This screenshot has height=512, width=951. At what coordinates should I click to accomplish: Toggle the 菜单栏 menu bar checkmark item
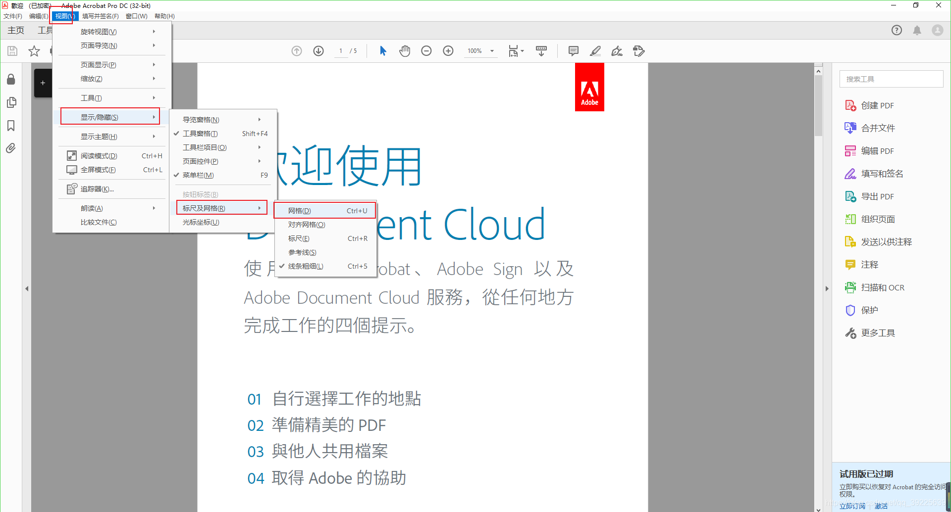point(222,175)
